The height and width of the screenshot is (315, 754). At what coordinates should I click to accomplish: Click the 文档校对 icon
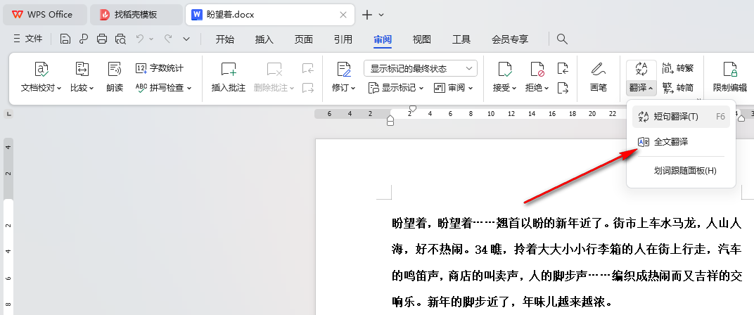click(x=41, y=69)
